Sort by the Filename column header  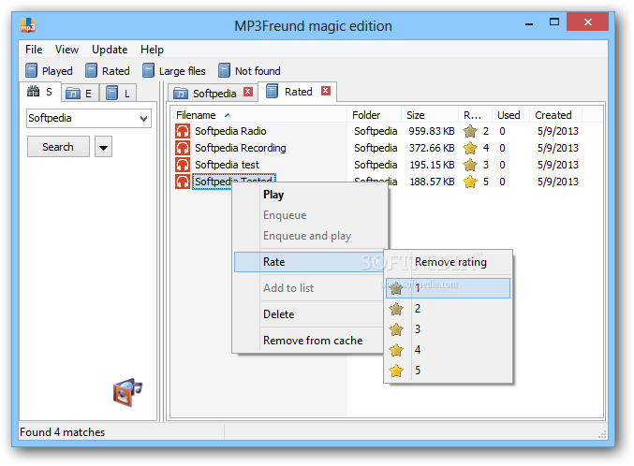coord(258,115)
